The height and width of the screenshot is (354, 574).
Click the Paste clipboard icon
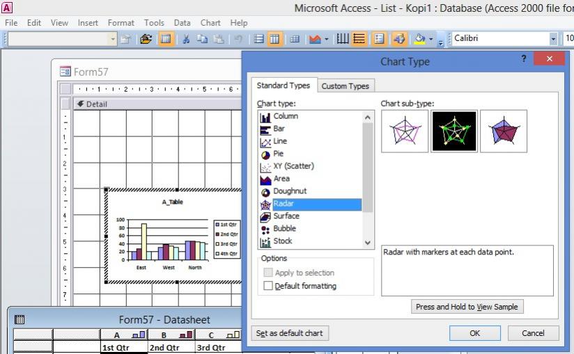tap(219, 38)
